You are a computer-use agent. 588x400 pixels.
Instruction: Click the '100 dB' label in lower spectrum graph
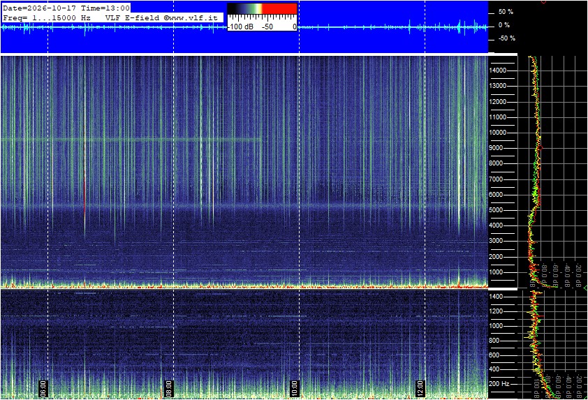536,387
